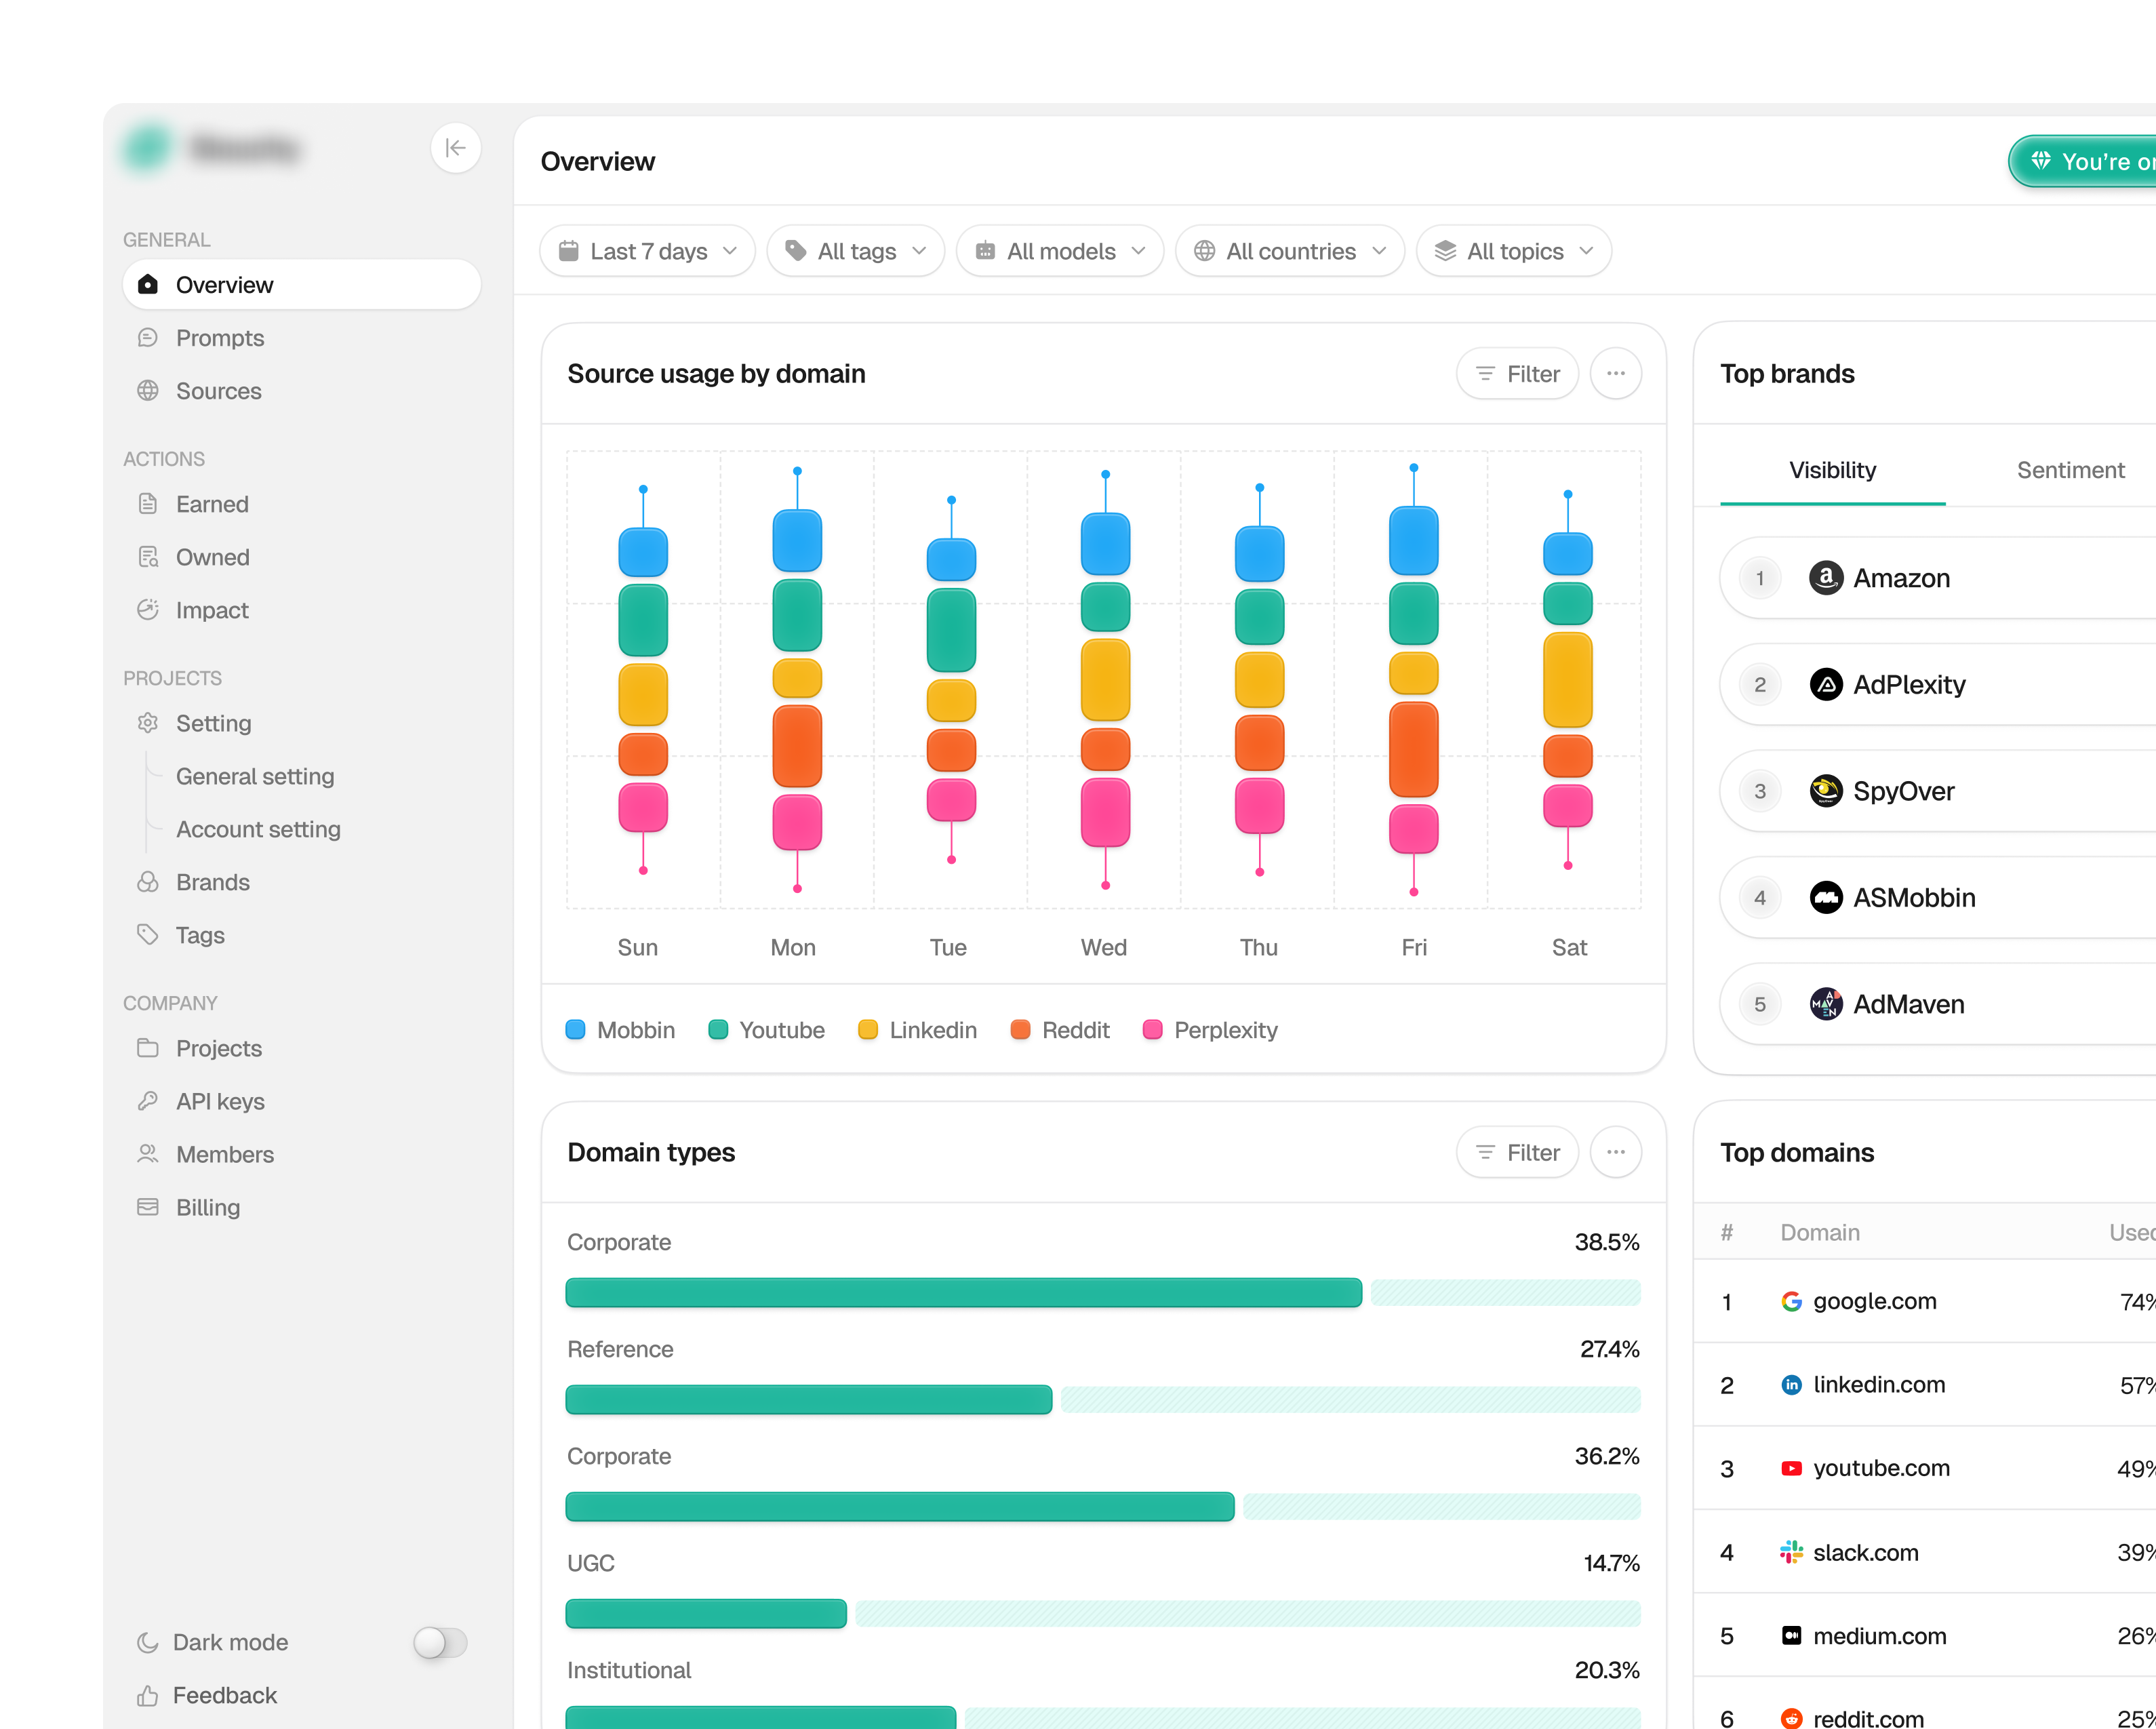Toggle Dark mode switch
The image size is (2156, 1729).
coord(440,1642)
